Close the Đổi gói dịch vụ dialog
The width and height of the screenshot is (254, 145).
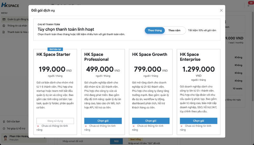click(x=221, y=10)
